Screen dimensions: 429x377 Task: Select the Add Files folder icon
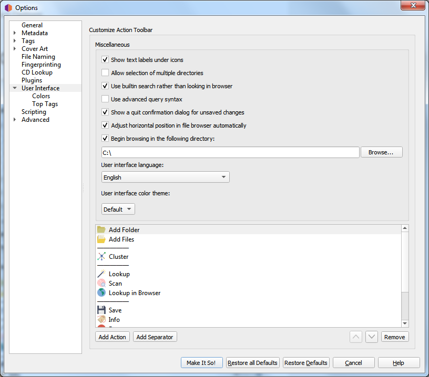coord(101,239)
